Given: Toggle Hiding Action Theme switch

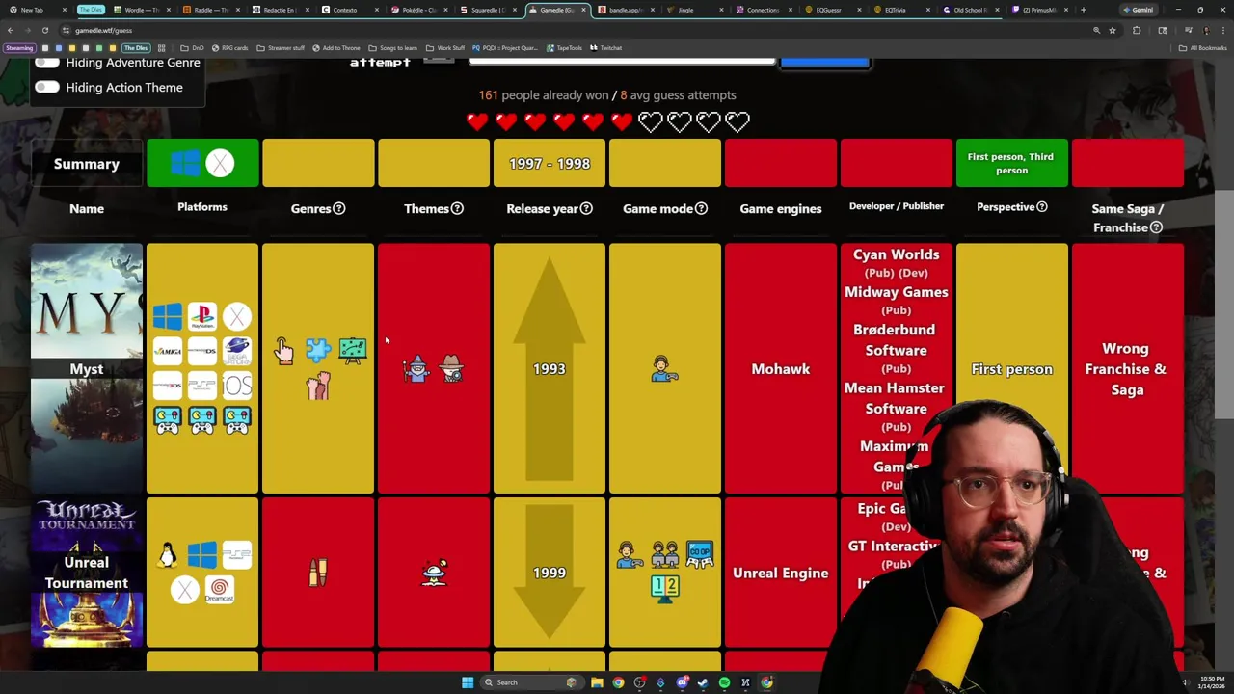Looking at the screenshot, I should point(46,87).
